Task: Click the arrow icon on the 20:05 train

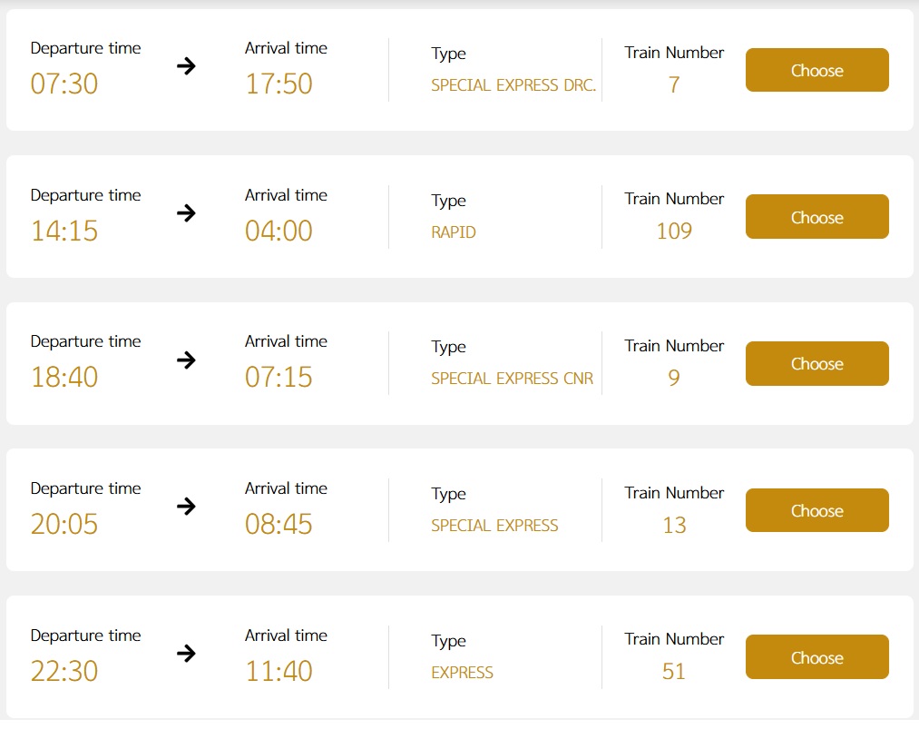Action: tap(186, 507)
